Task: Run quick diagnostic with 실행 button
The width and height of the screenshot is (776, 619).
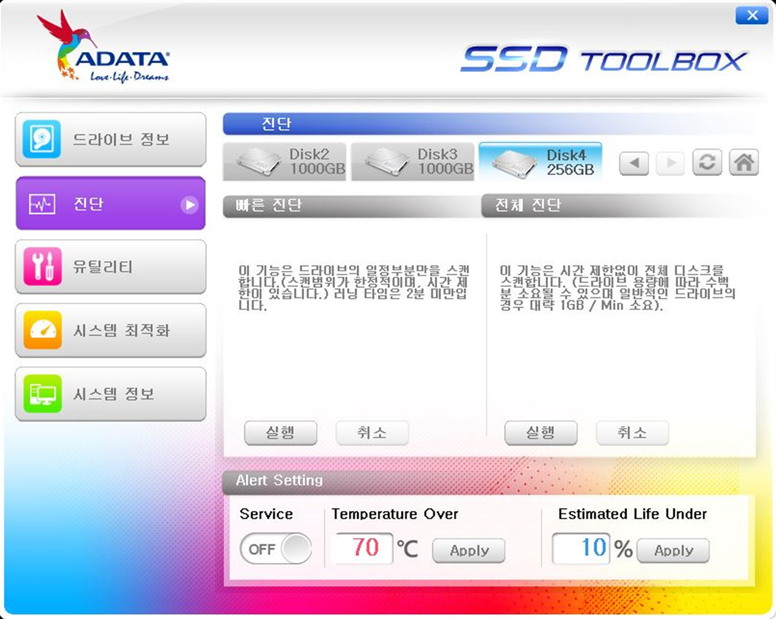Action: point(280,433)
